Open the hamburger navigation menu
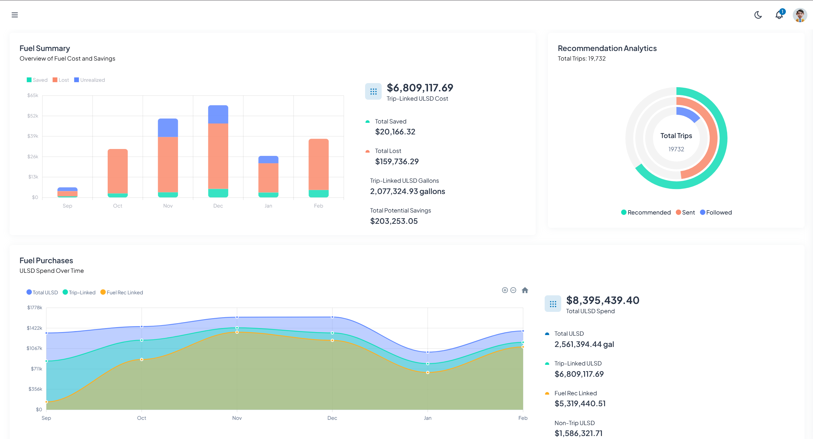This screenshot has width=813, height=439. [x=15, y=15]
